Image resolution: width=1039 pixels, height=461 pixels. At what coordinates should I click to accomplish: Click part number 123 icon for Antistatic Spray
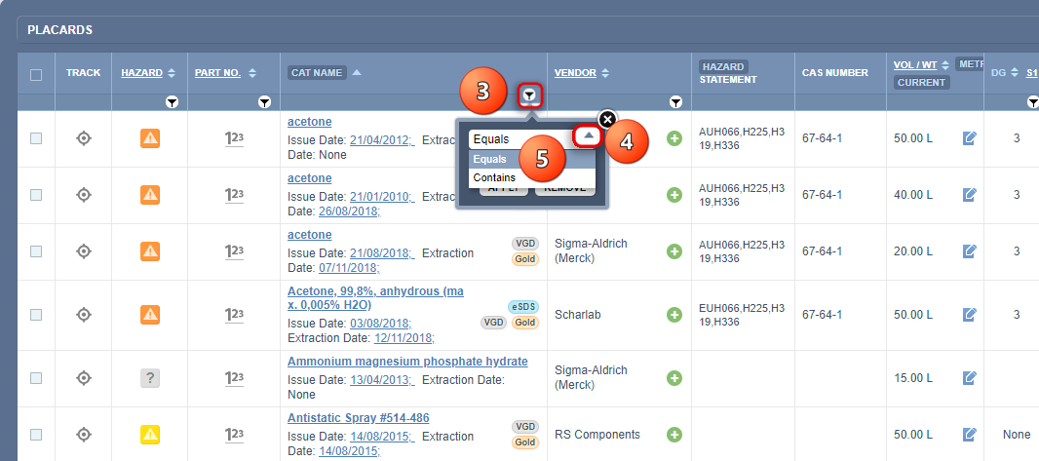coord(234,435)
